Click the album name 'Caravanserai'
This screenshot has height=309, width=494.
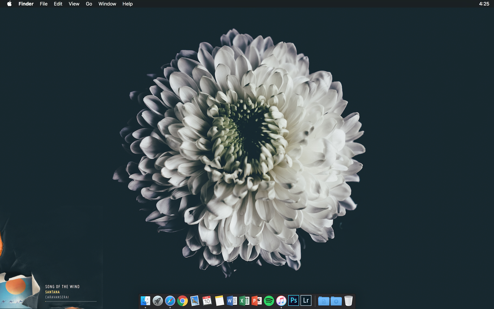(x=57, y=297)
